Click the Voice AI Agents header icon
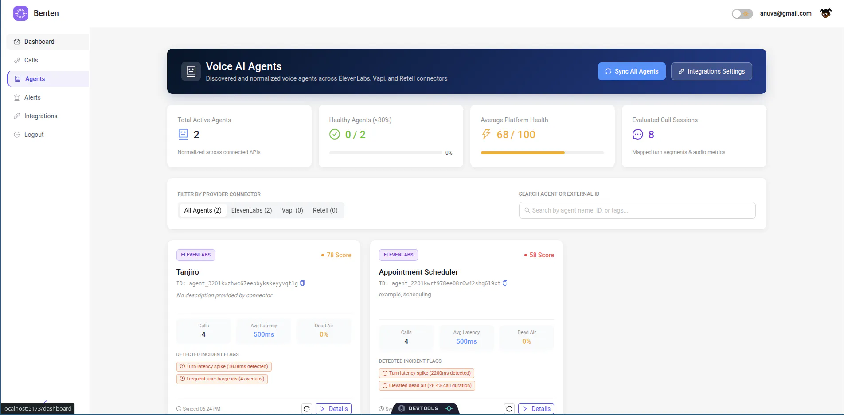The width and height of the screenshot is (844, 415). tap(191, 71)
